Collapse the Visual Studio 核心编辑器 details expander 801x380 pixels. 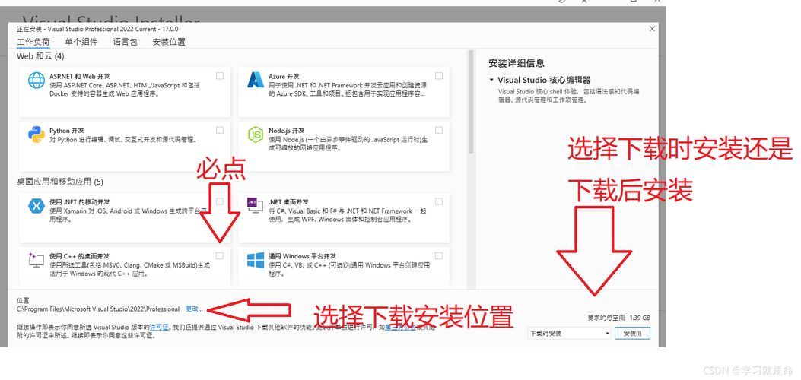[491, 80]
